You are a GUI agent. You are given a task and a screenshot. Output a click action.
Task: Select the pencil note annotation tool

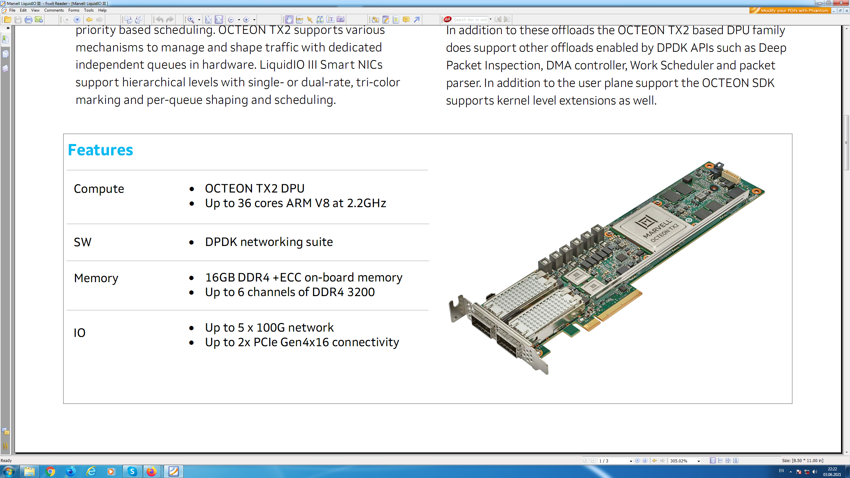tap(386, 20)
